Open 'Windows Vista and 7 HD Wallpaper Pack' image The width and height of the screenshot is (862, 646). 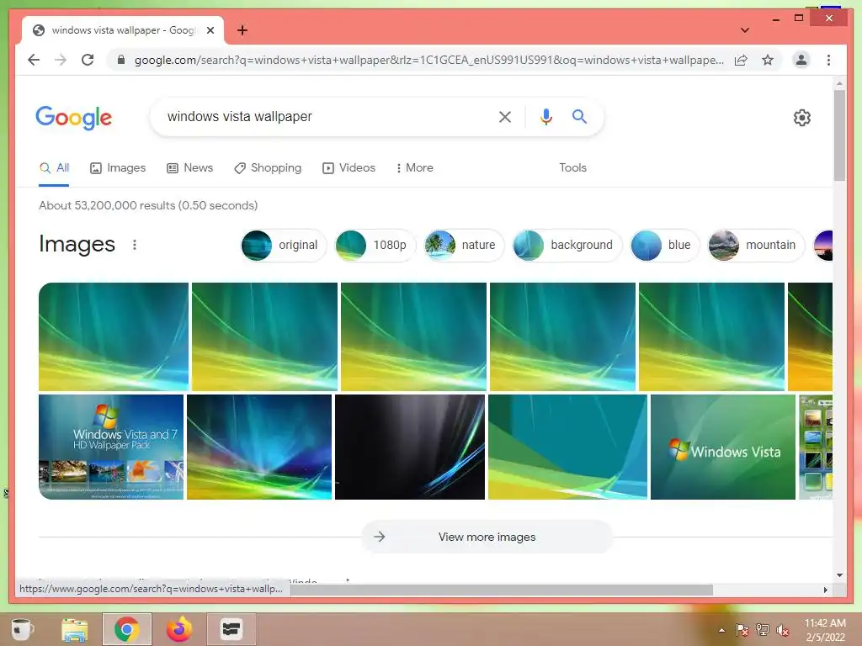click(x=111, y=447)
